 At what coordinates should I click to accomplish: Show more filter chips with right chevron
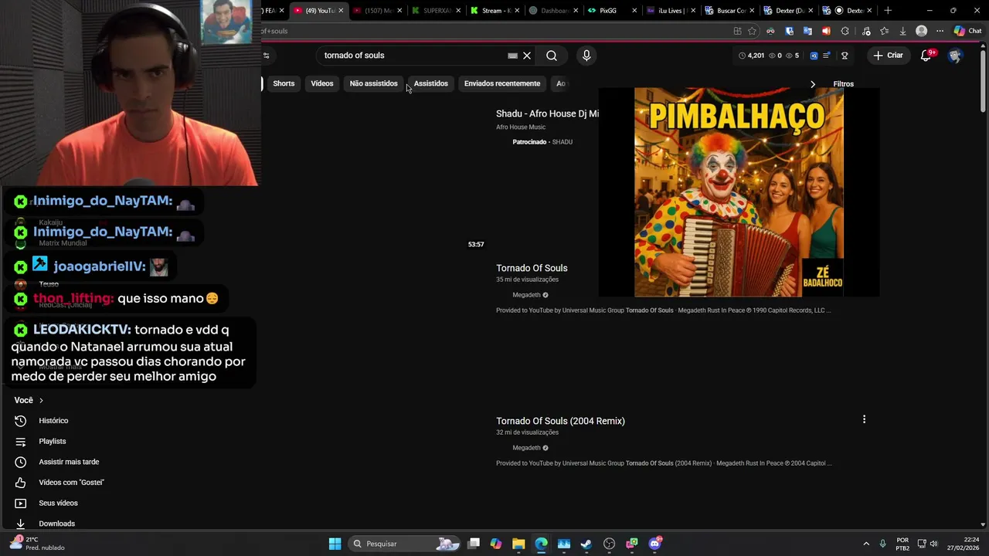812,83
